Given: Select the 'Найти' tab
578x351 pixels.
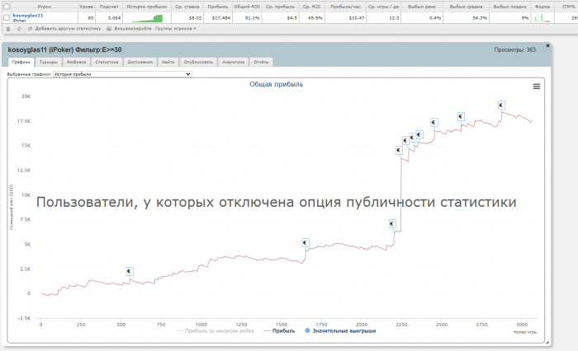Looking at the screenshot, I should [168, 62].
